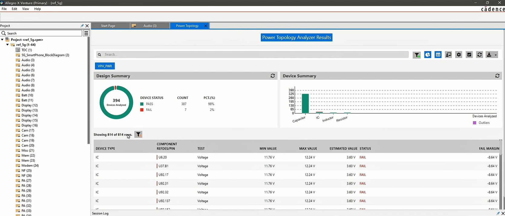Open the export dropdown arrow
The height and width of the screenshot is (216, 505).
[x=496, y=55]
